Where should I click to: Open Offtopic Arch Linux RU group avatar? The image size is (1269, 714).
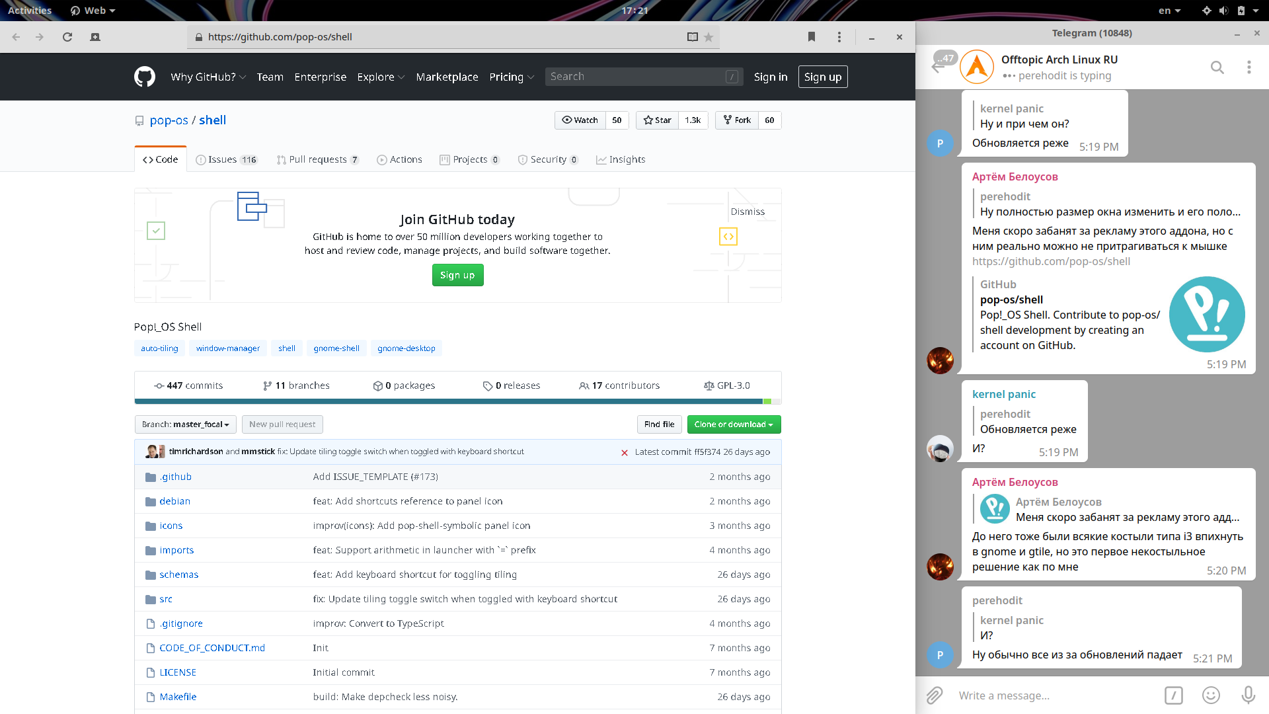coord(977,67)
